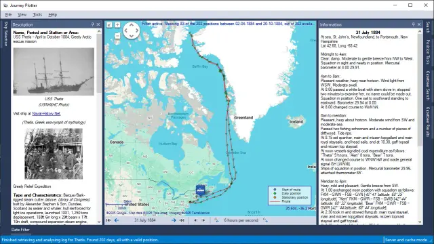Pan the map right with the right arrow
The image size is (434, 244).
pyautogui.click(x=136, y=30)
